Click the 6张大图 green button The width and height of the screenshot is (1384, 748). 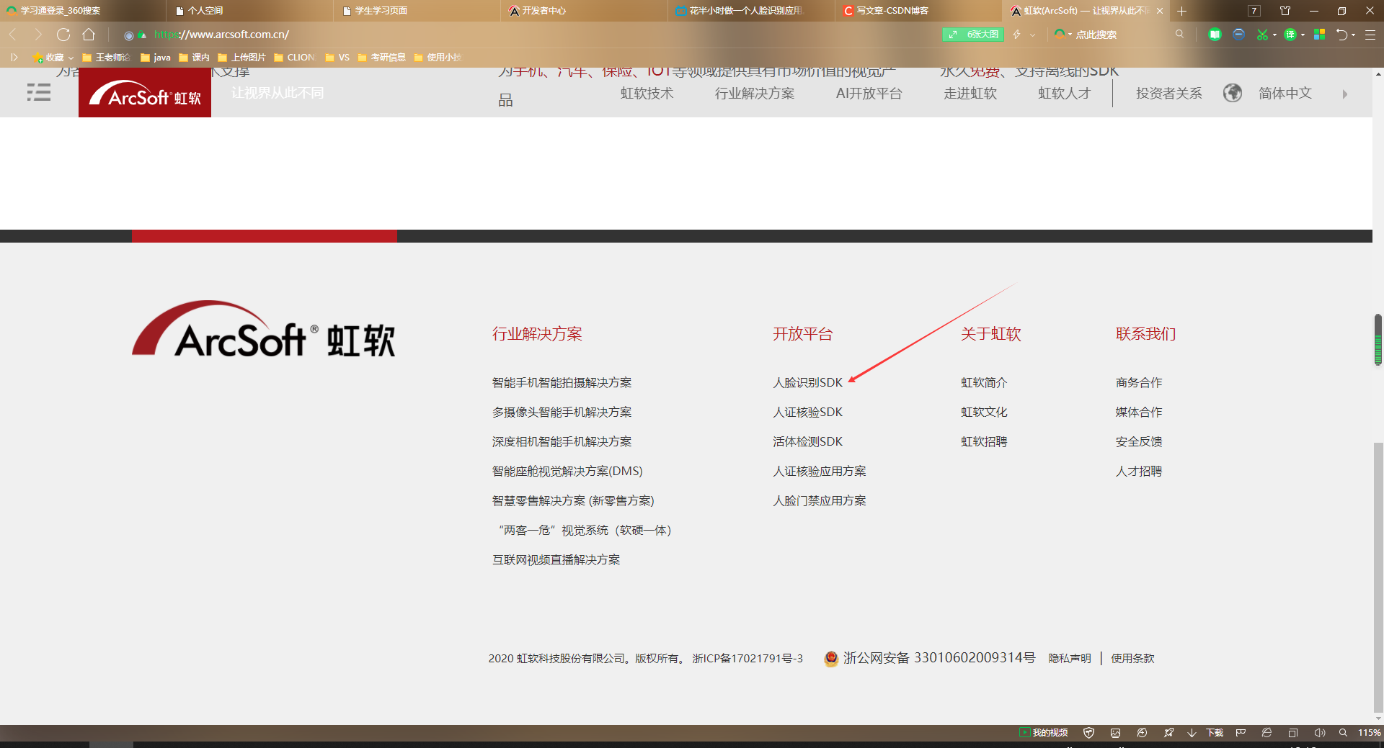pos(973,35)
